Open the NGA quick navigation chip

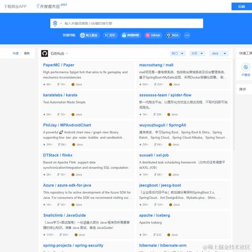pyautogui.click(x=173, y=35)
